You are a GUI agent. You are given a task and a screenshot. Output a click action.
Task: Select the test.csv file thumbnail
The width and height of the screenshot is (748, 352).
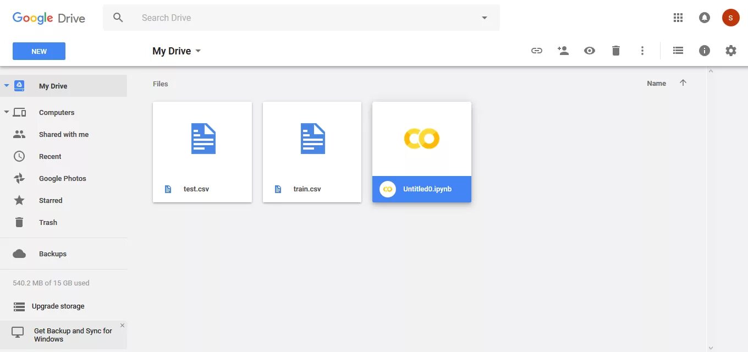pos(202,139)
